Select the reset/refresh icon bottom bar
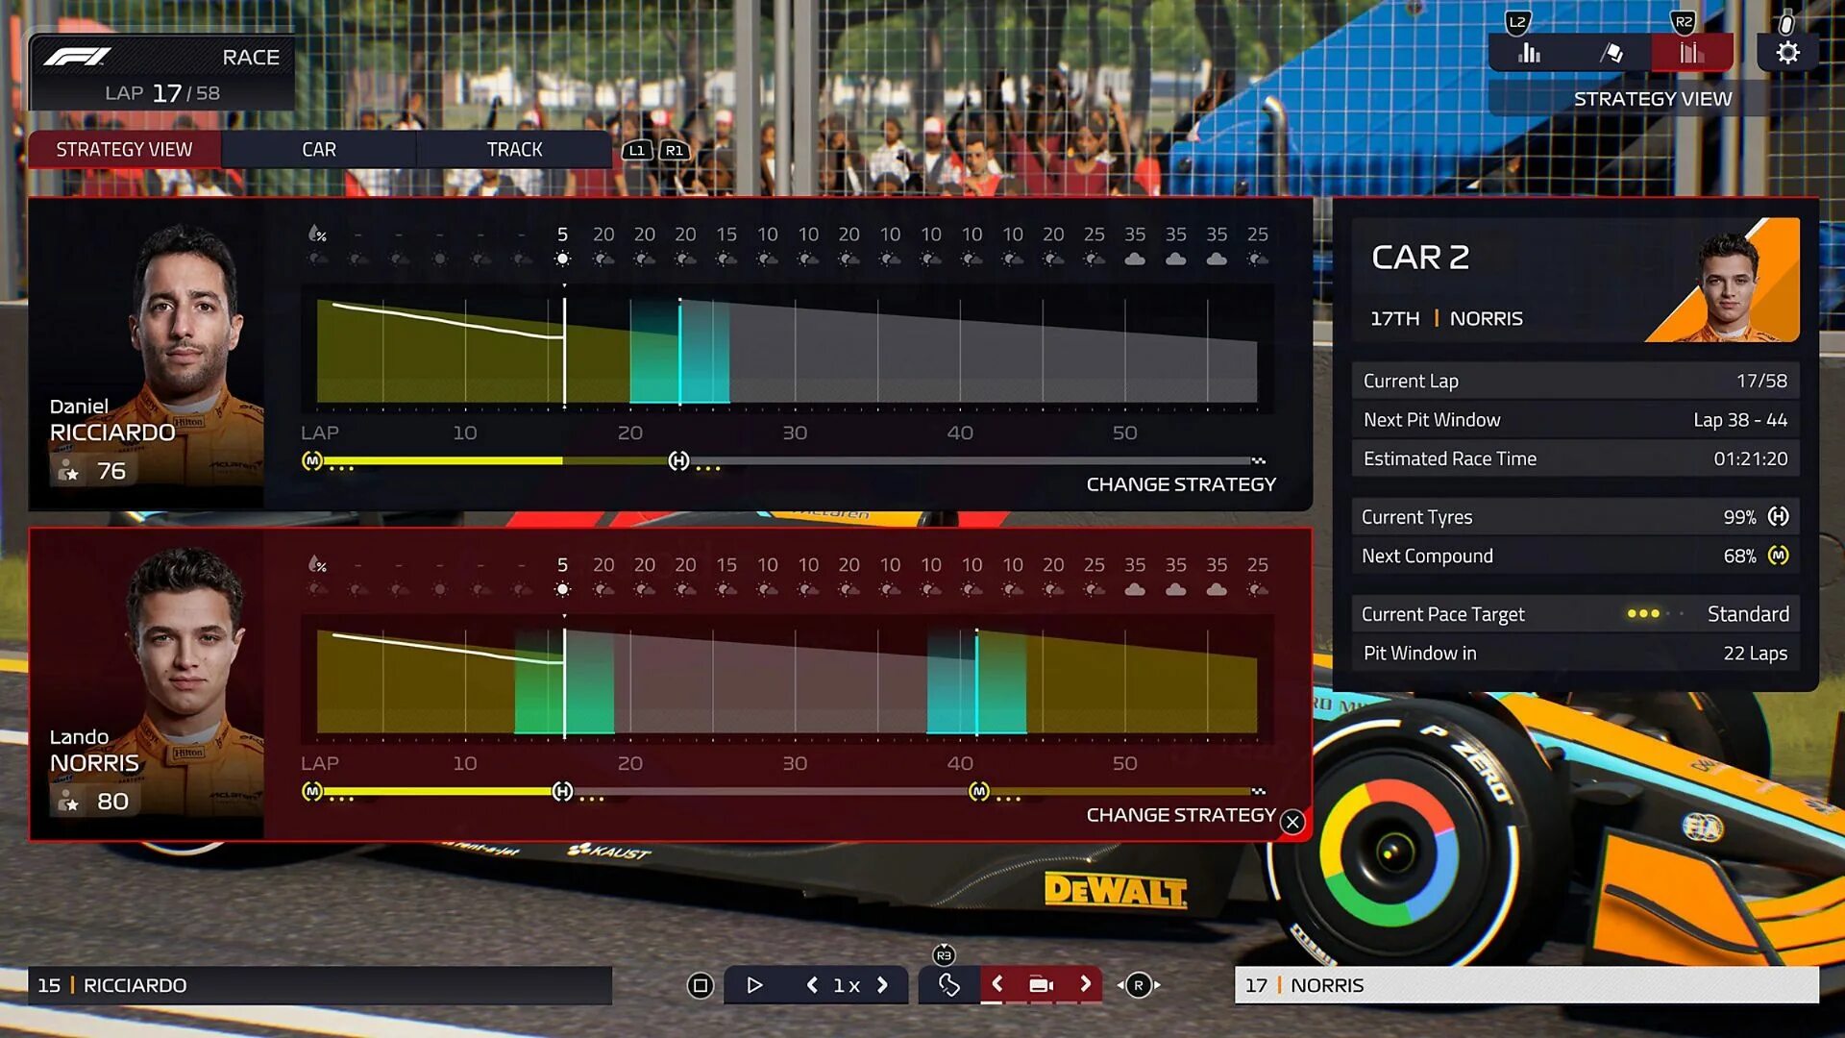Viewport: 1845px width, 1038px height. pos(947,985)
